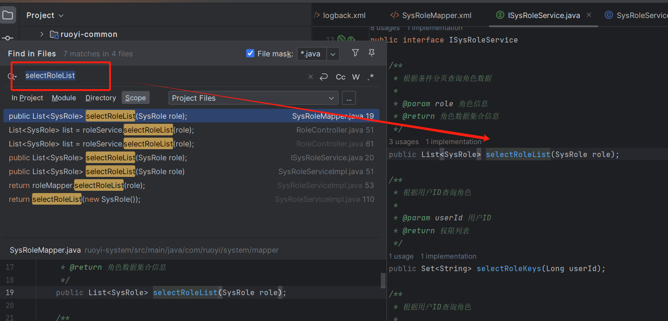
Task: Click '1 implementation' hint above selectRoleList
Action: 454,142
